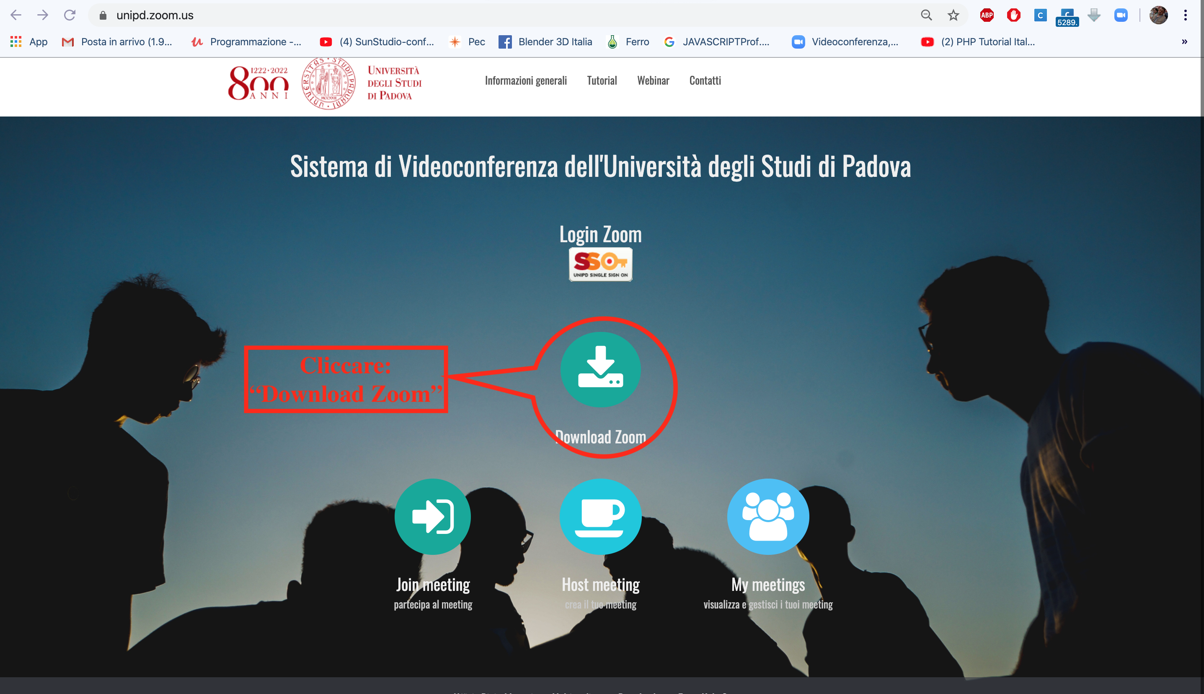The height and width of the screenshot is (694, 1204).
Task: Sign in via the UNIPD SSO logo
Action: [x=600, y=264]
